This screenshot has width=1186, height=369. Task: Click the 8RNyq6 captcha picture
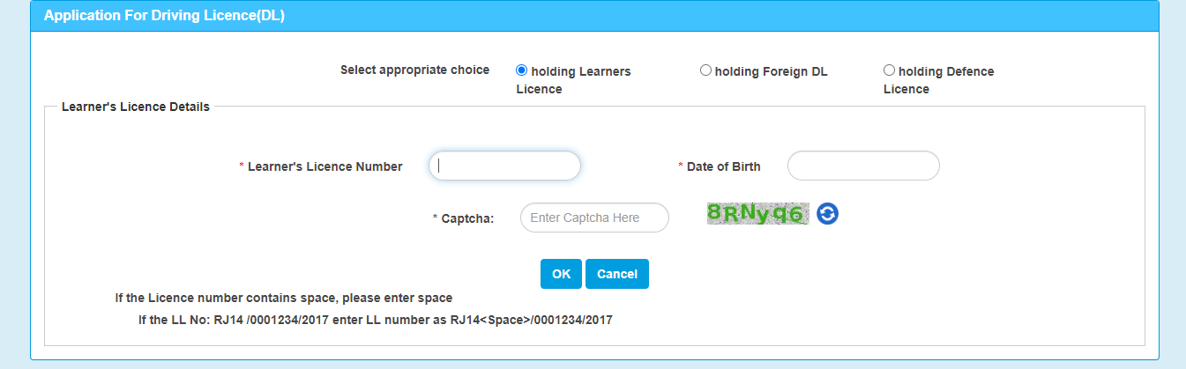pyautogui.click(x=757, y=214)
